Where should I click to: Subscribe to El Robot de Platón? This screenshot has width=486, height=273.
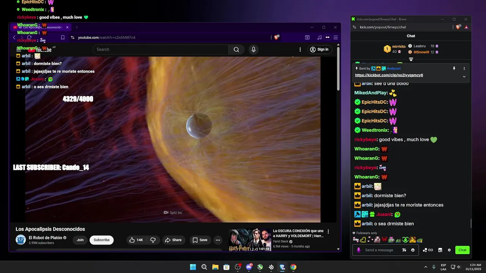(x=101, y=240)
